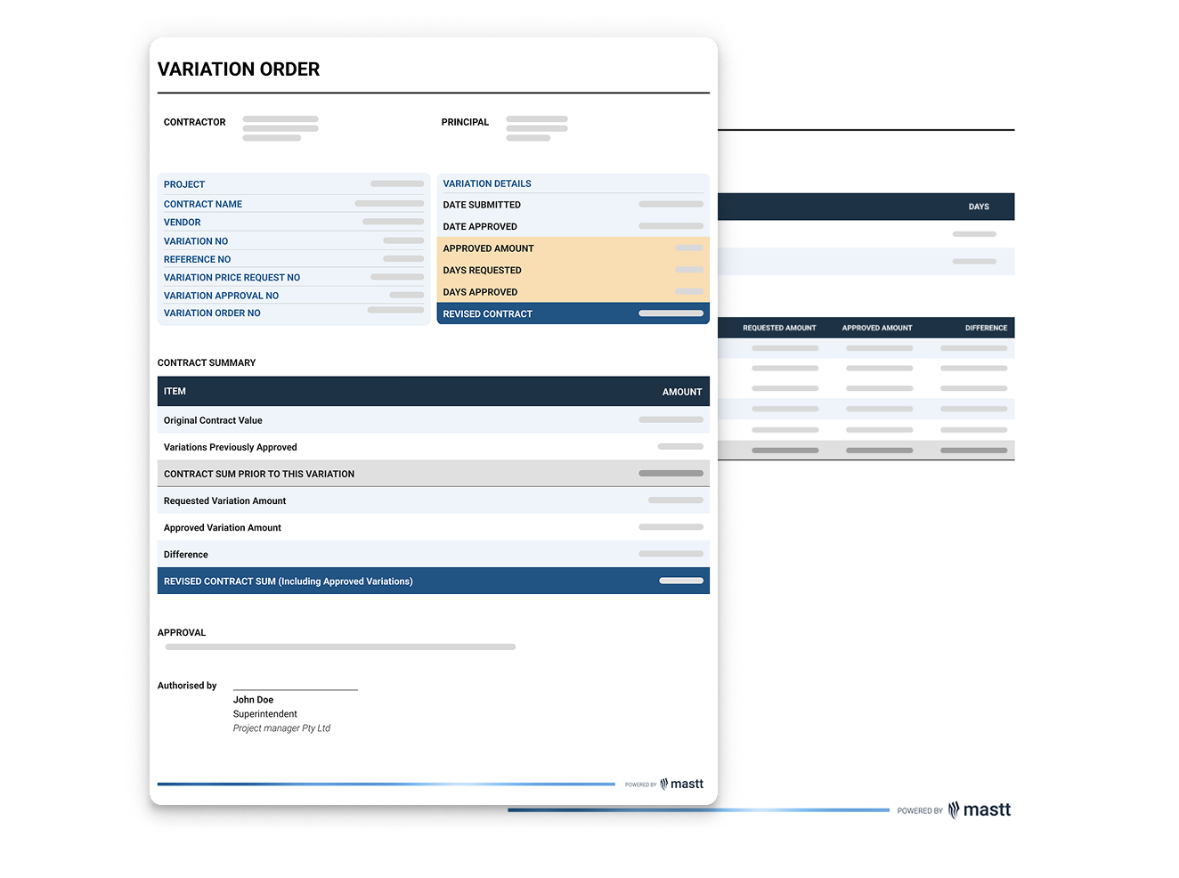Expand the VARIATION DETAILS section
This screenshot has width=1179, height=878.
pos(487,183)
